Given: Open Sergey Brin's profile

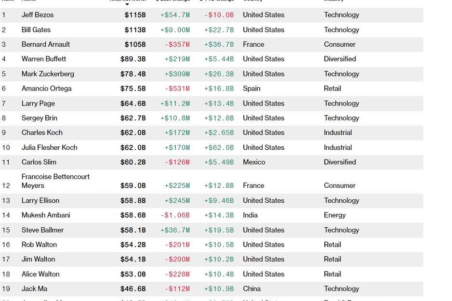Looking at the screenshot, I should pos(39,118).
